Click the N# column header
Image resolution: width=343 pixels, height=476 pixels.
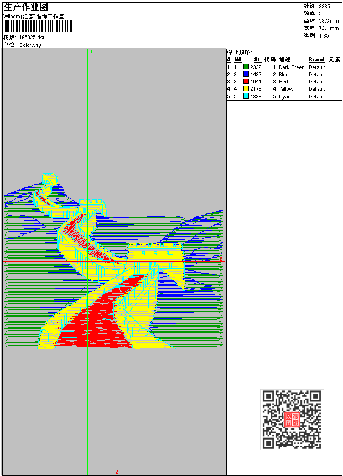click(237, 60)
